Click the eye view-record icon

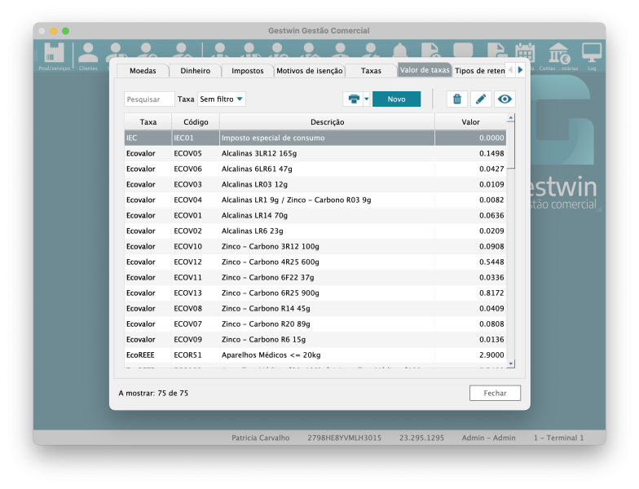505,99
